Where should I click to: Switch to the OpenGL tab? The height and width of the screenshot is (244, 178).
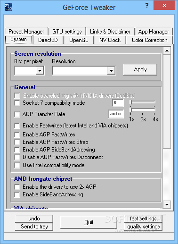click(79, 40)
